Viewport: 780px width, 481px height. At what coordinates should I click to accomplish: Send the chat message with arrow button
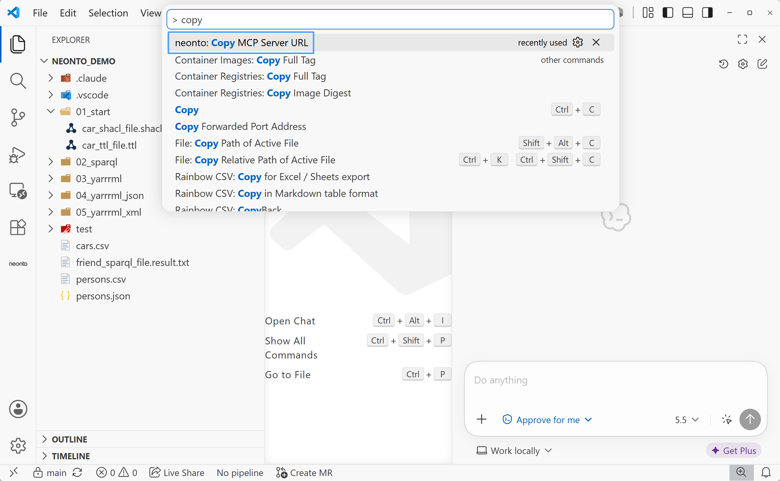(750, 419)
